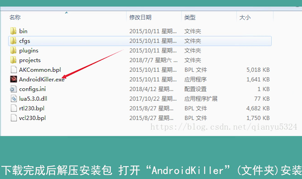Select the bin folder icon

pyautogui.click(x=13, y=31)
